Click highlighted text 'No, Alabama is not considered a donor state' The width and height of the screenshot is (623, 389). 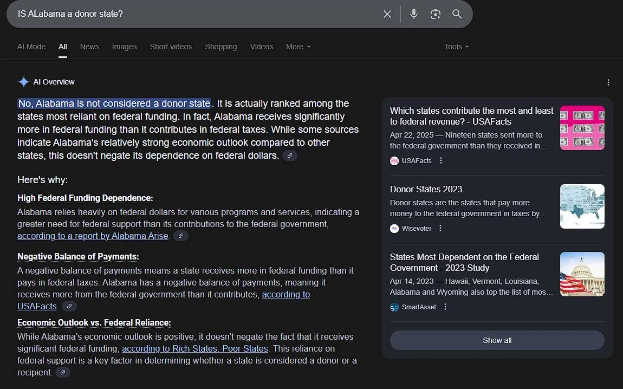coord(114,103)
